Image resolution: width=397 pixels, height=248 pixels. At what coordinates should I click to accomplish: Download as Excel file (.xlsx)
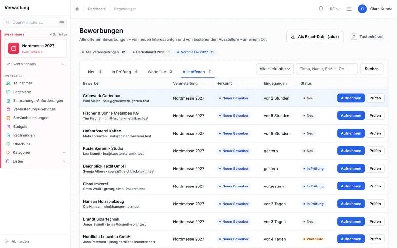tap(315, 37)
